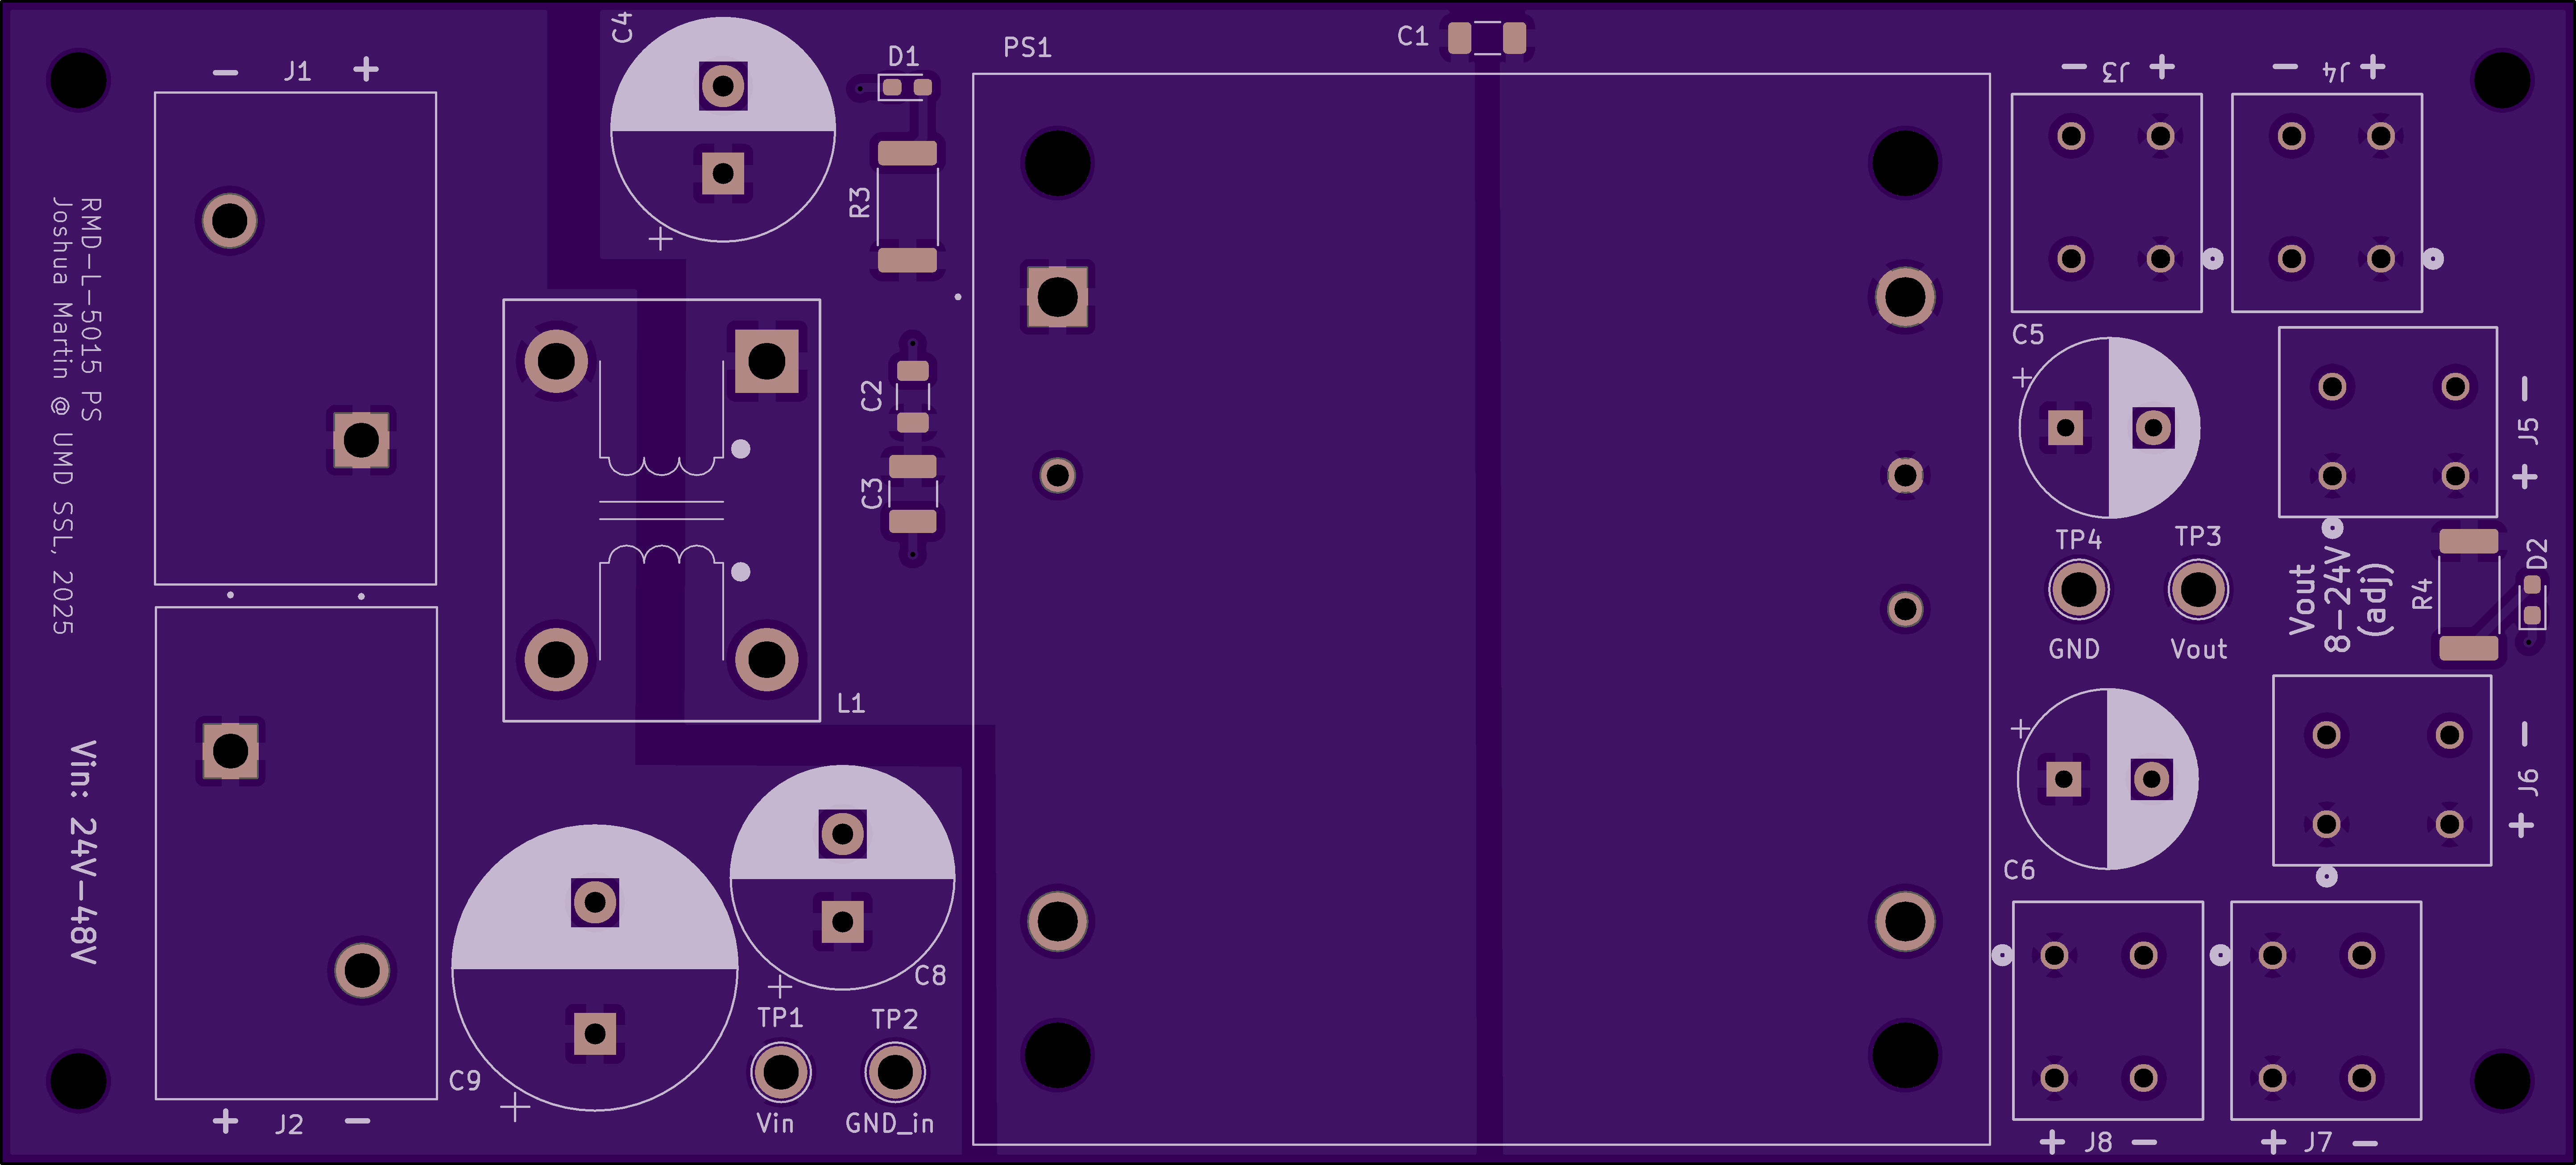Click the C2 capacitor footprint
Viewport: 2576px width, 1165px height.
click(912, 396)
